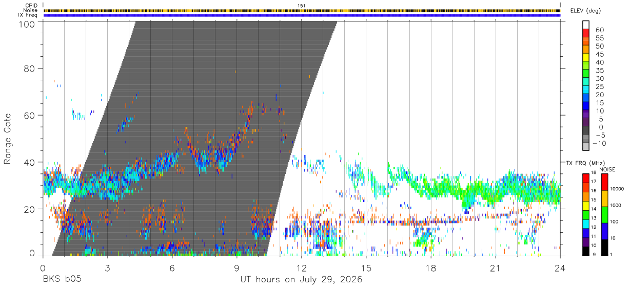This screenshot has width=630, height=290.
Task: Click the ELEV (deg) legend title
Action: (586, 11)
